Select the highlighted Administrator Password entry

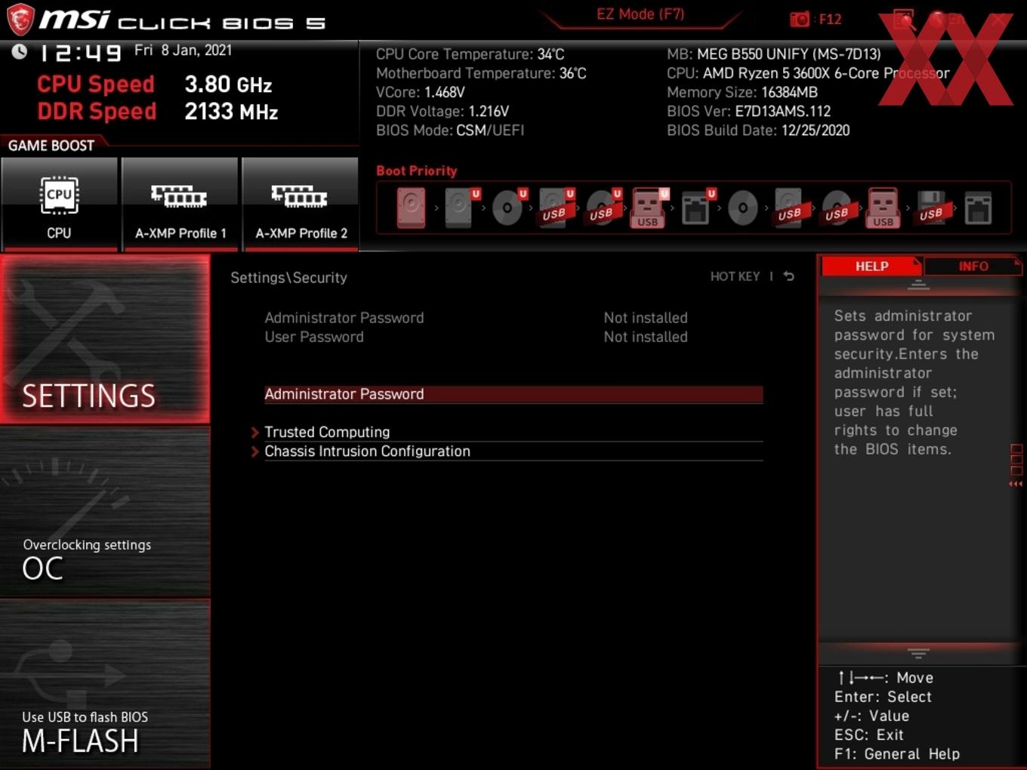(x=513, y=394)
